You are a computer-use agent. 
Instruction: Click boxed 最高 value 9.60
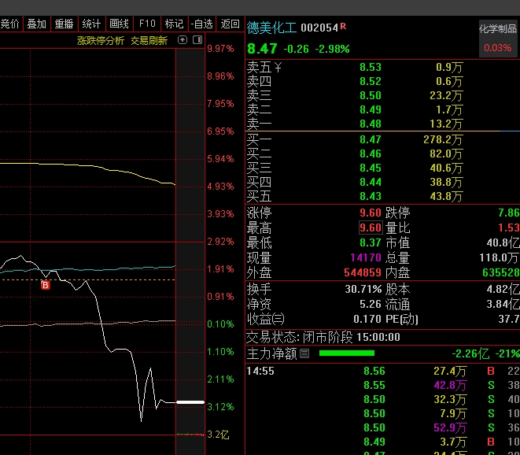click(371, 227)
